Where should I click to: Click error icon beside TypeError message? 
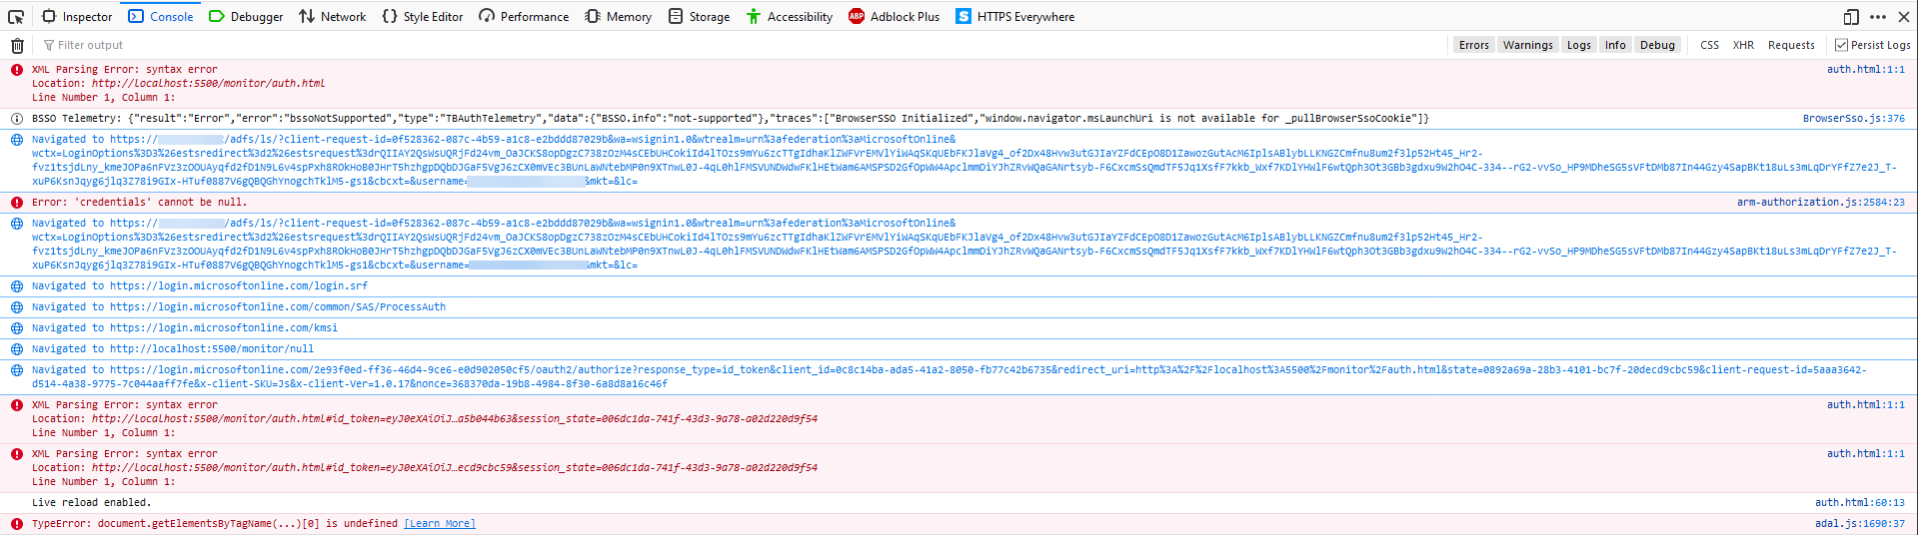[x=17, y=524]
